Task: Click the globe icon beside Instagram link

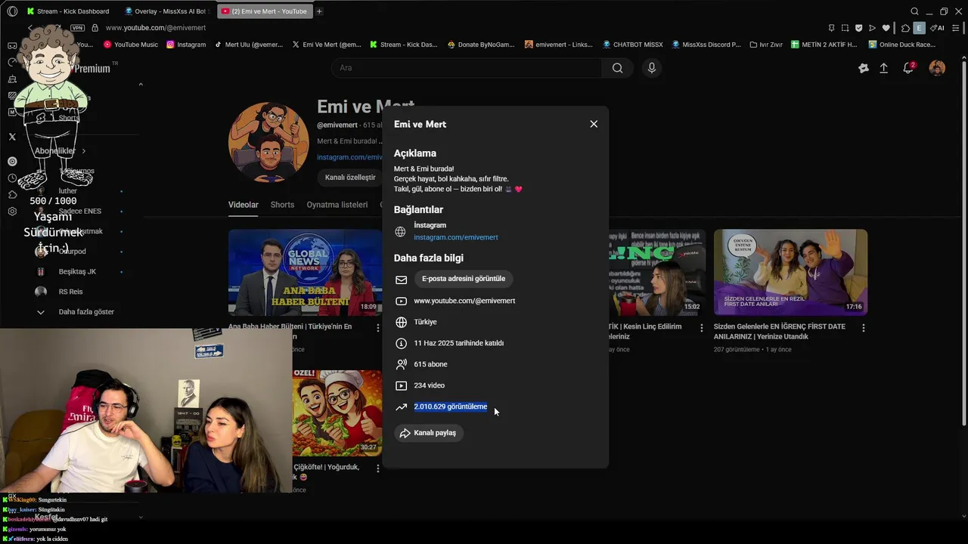Action: (x=401, y=232)
